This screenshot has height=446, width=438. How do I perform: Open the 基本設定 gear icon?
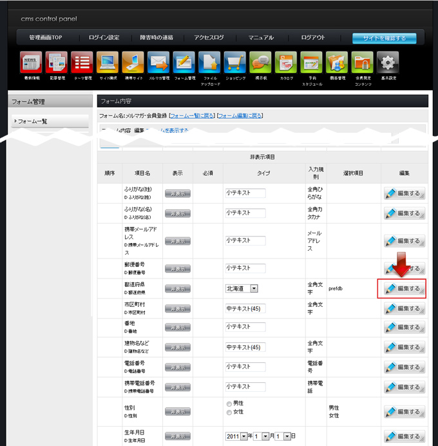point(387,63)
